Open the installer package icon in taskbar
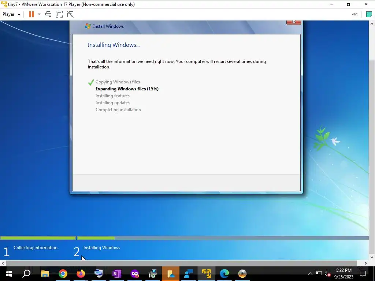Screen dimensions: 375x281 coord(153,274)
